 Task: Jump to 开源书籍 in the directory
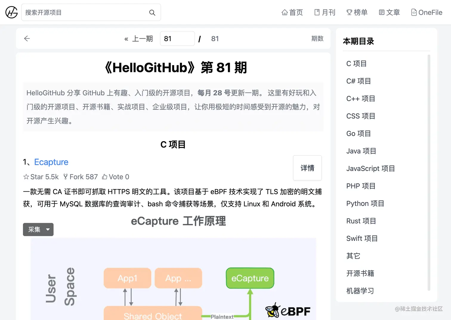click(360, 273)
